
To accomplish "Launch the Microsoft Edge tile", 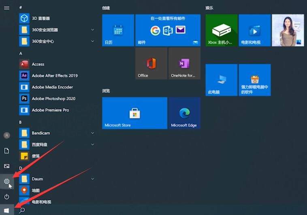I will click(184, 113).
